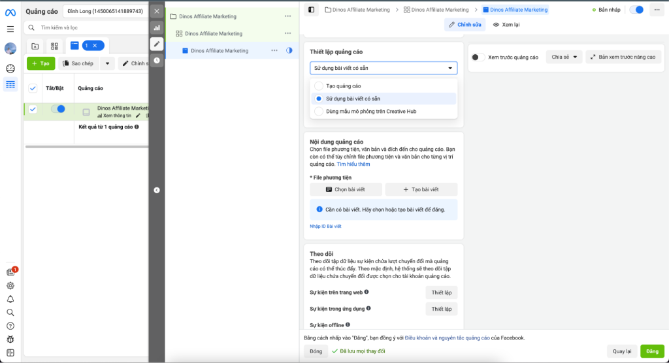Click the bell notifications icon
This screenshot has width=669, height=363.
coord(10,299)
